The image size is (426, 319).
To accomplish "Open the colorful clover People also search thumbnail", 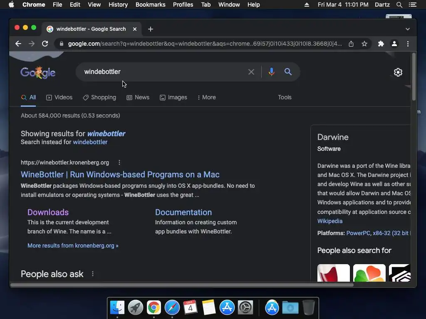I will (x=369, y=273).
